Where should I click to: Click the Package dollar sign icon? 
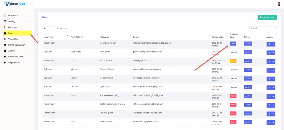(5, 27)
